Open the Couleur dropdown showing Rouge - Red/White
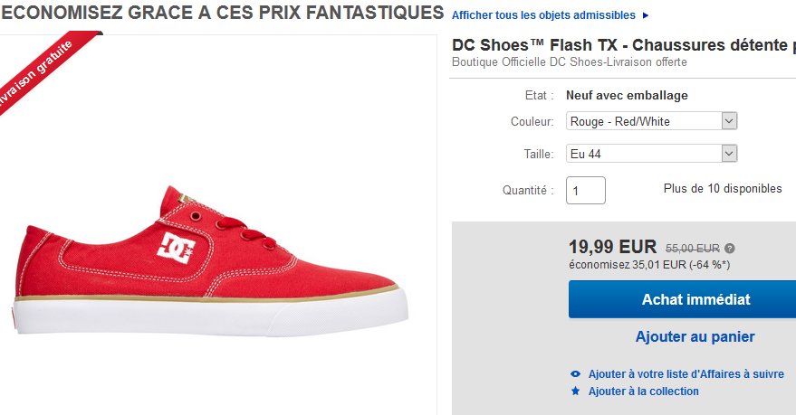The height and width of the screenshot is (415, 796). 652,121
